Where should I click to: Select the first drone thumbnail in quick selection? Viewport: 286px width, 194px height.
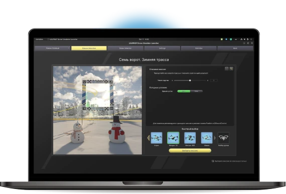157,138
